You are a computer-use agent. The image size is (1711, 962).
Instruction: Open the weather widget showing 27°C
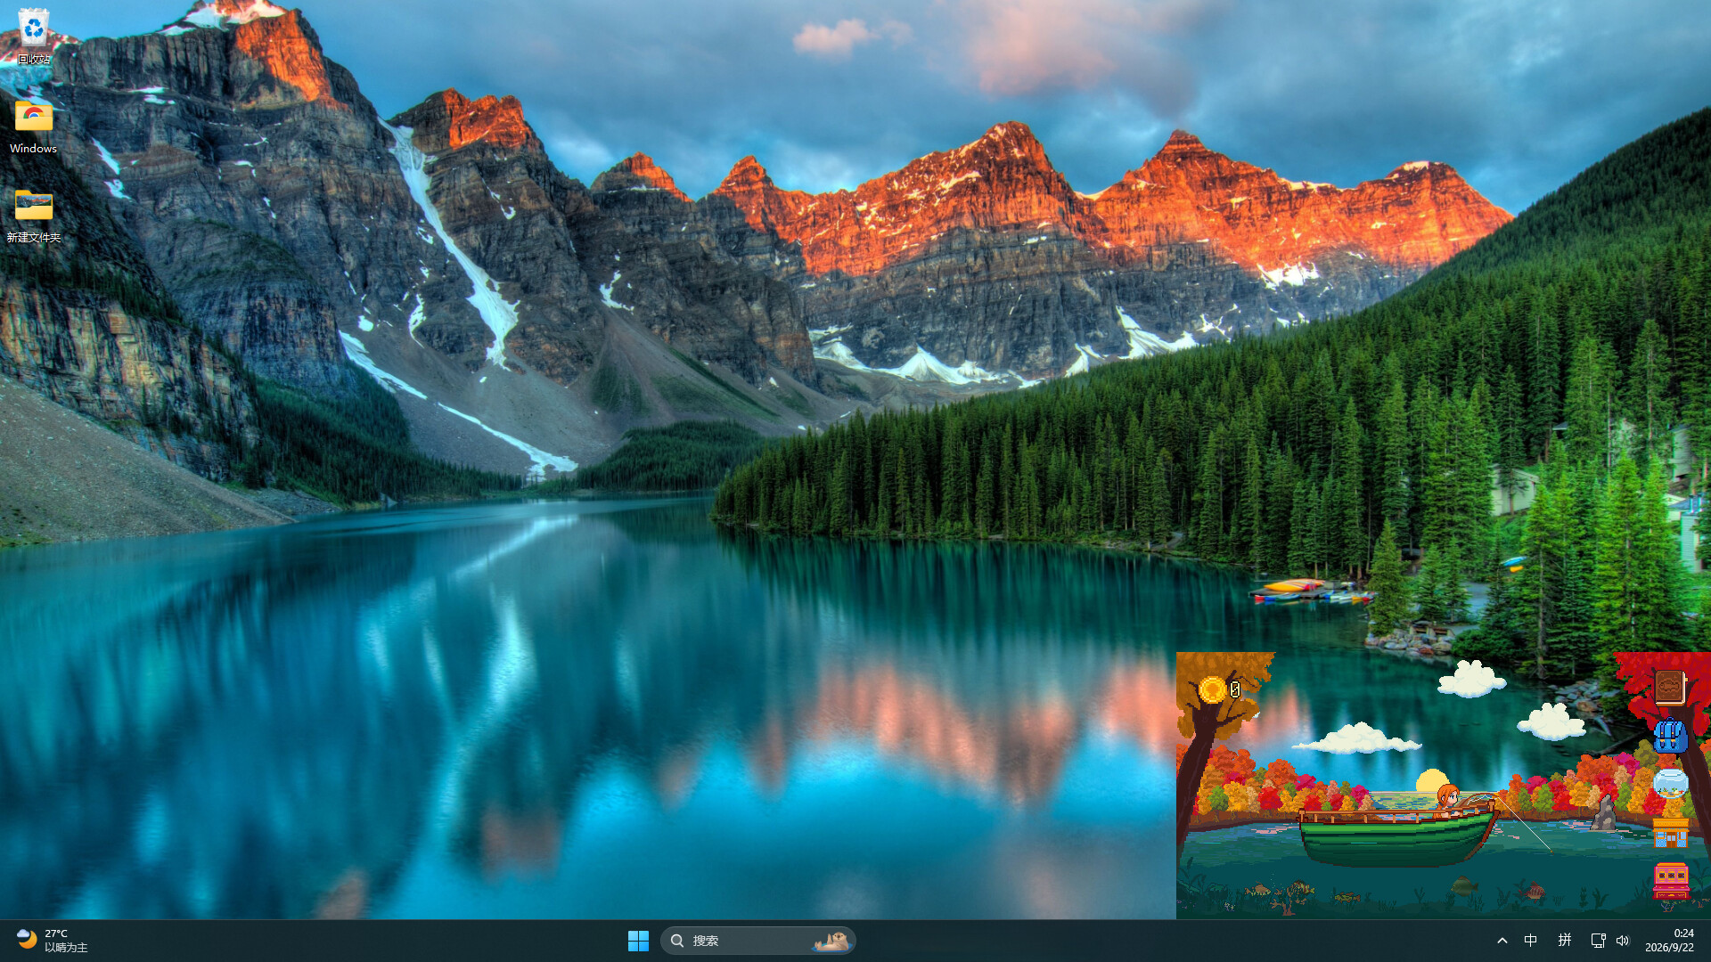point(52,941)
